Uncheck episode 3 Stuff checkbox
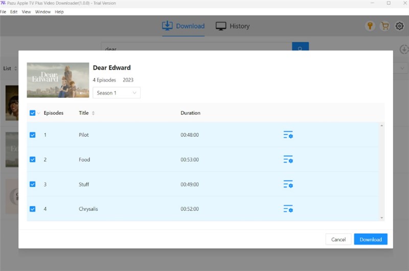The height and width of the screenshot is (271, 409). pyautogui.click(x=33, y=184)
